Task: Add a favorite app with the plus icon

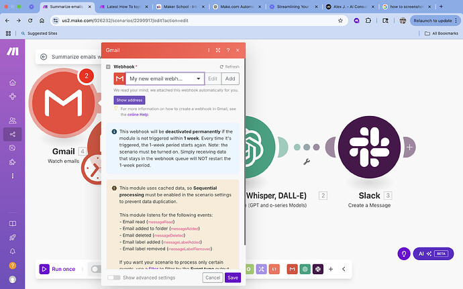Action: [x=331, y=269]
